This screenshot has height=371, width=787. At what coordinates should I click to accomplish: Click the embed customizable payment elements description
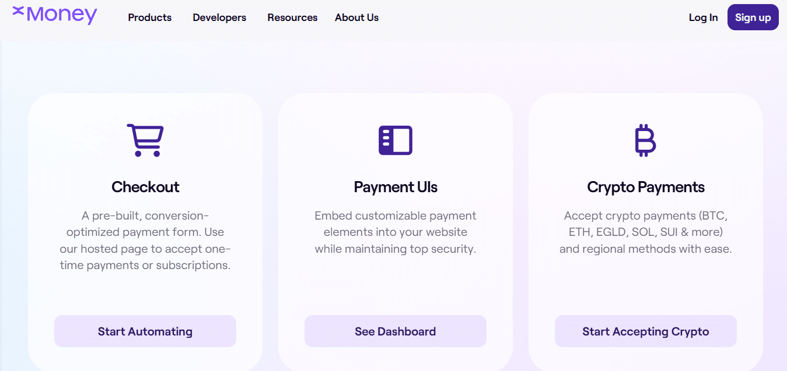396,232
